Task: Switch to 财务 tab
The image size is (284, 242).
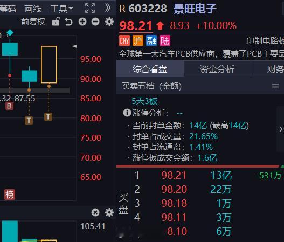Action: pos(267,69)
